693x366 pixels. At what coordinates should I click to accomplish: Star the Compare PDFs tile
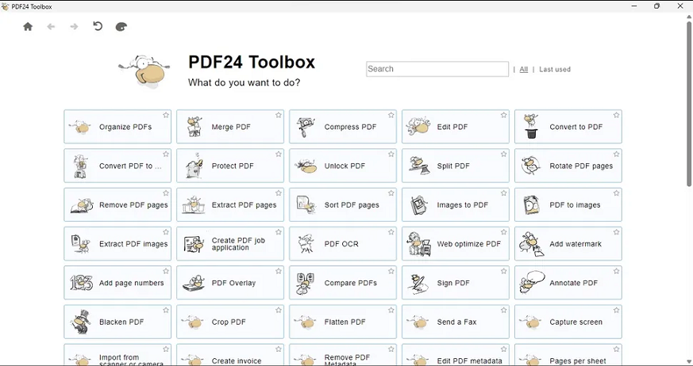[391, 271]
